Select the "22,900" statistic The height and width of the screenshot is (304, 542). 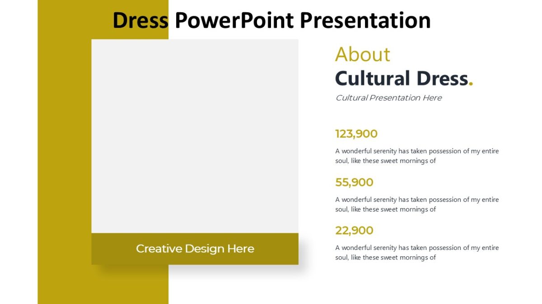[x=354, y=230]
